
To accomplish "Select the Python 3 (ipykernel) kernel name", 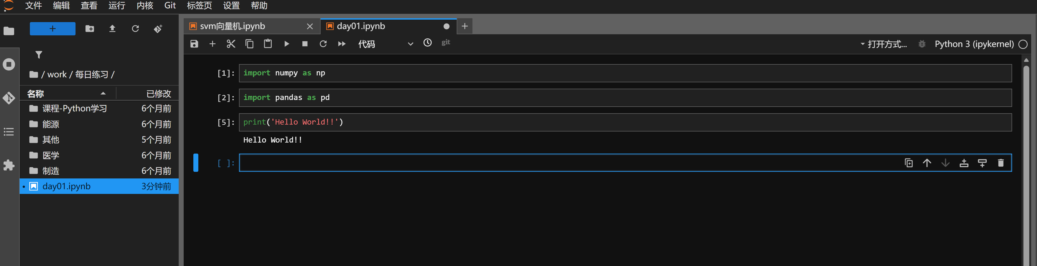I will coord(974,44).
